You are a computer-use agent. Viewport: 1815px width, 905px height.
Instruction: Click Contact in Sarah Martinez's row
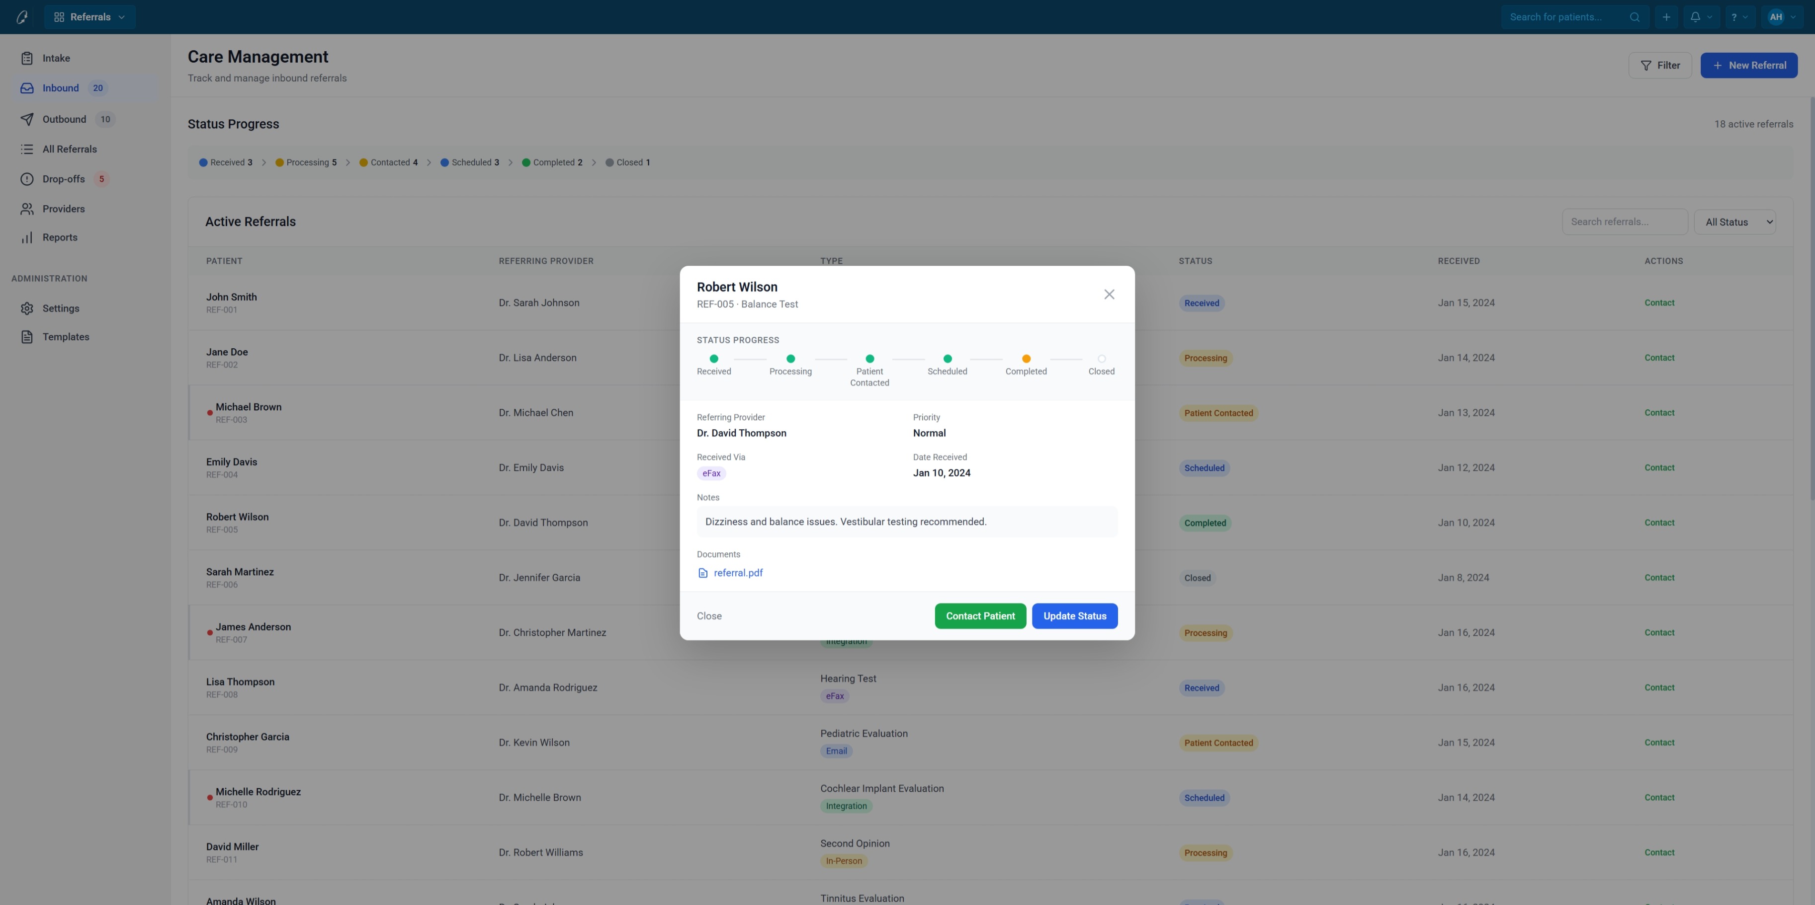(1659, 578)
